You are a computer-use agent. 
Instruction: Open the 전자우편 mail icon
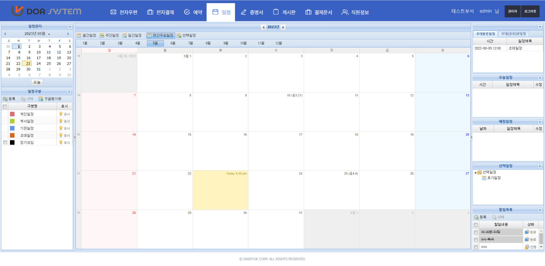click(x=113, y=12)
